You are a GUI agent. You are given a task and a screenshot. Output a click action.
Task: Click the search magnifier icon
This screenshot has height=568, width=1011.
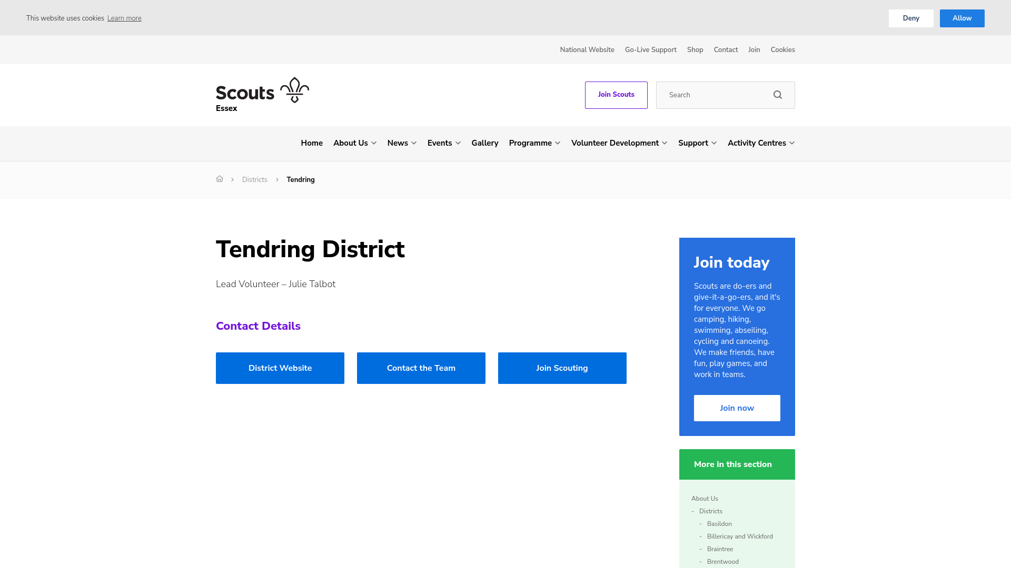point(778,95)
